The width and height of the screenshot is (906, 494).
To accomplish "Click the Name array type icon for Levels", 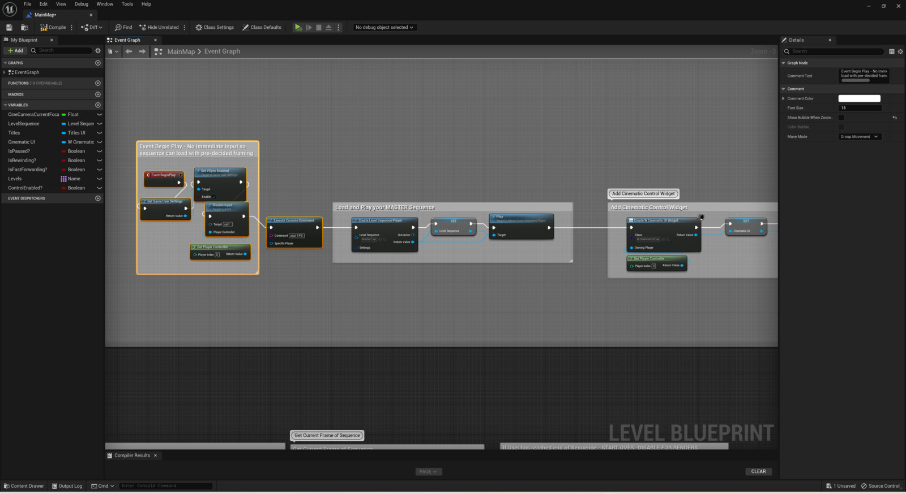I will point(63,179).
